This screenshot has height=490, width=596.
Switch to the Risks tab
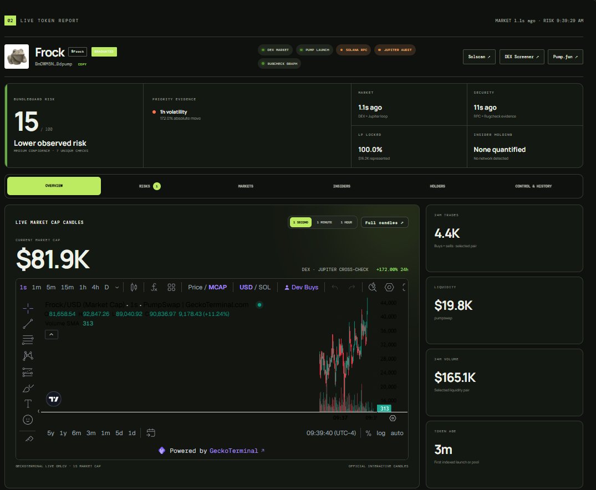pos(150,186)
